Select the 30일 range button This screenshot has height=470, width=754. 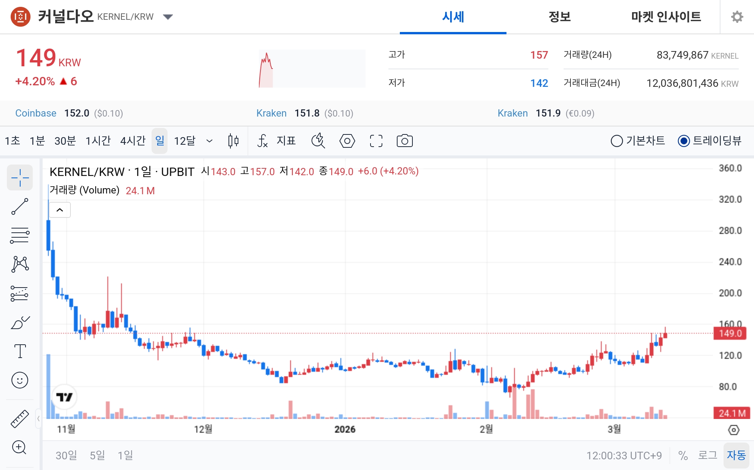tap(66, 455)
